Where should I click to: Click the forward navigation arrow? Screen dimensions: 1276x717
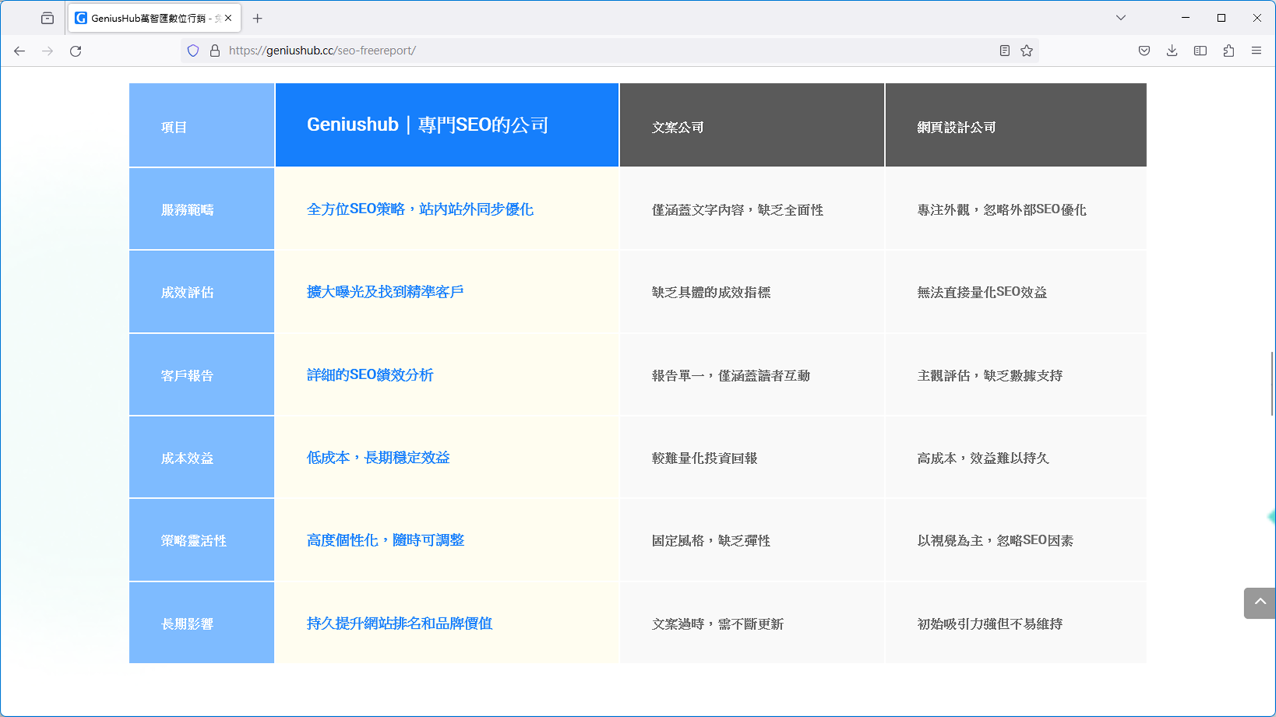(x=47, y=50)
